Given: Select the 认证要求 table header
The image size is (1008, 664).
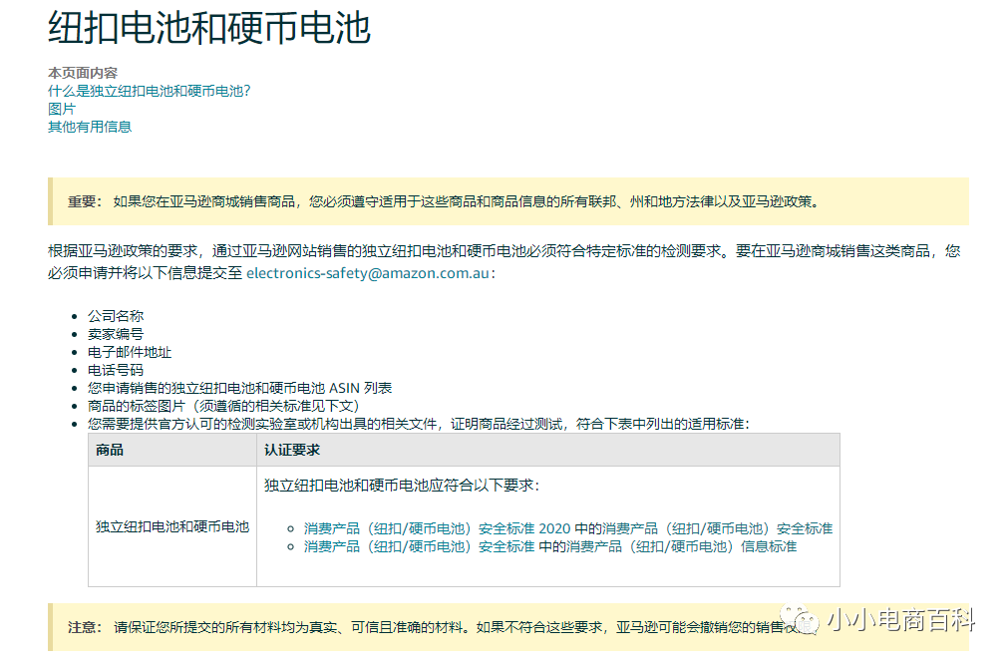Looking at the screenshot, I should tap(290, 450).
